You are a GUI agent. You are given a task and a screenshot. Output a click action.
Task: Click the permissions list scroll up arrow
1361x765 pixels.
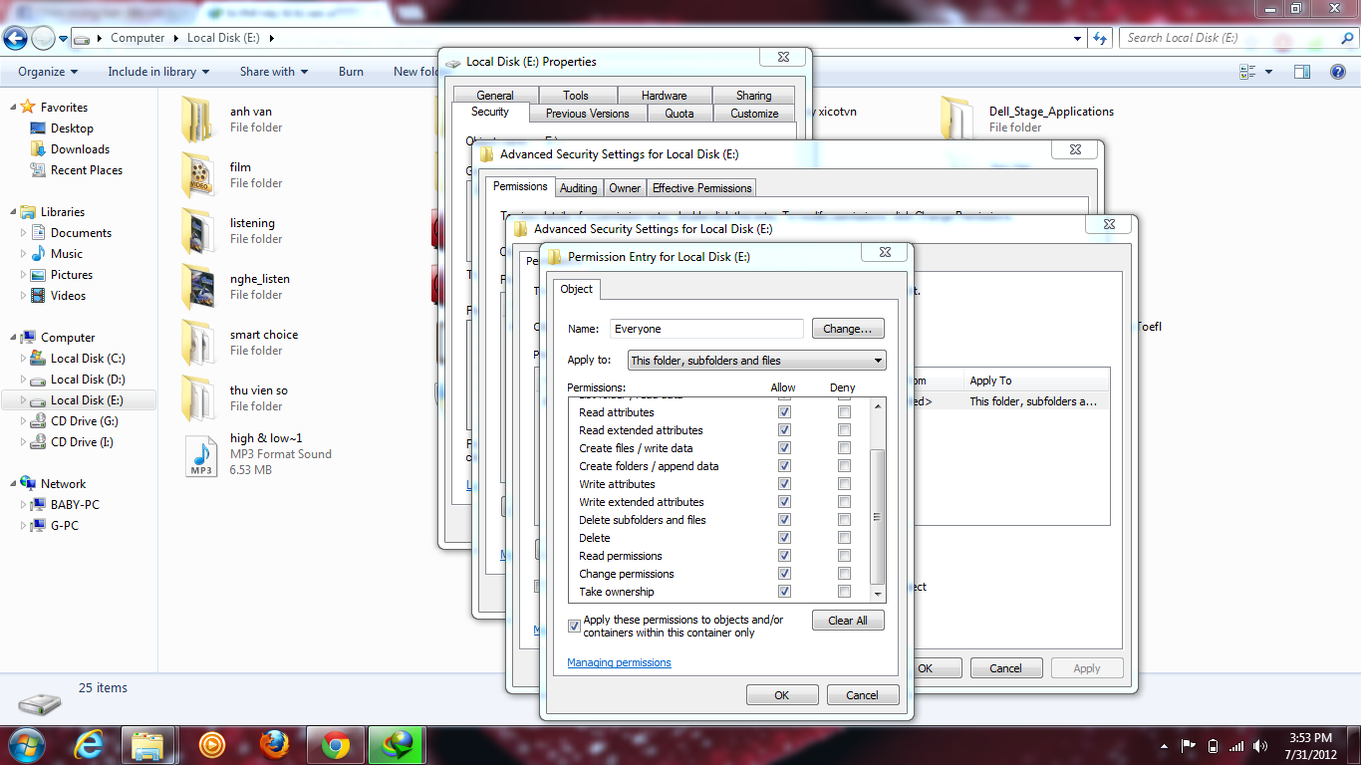click(x=877, y=405)
